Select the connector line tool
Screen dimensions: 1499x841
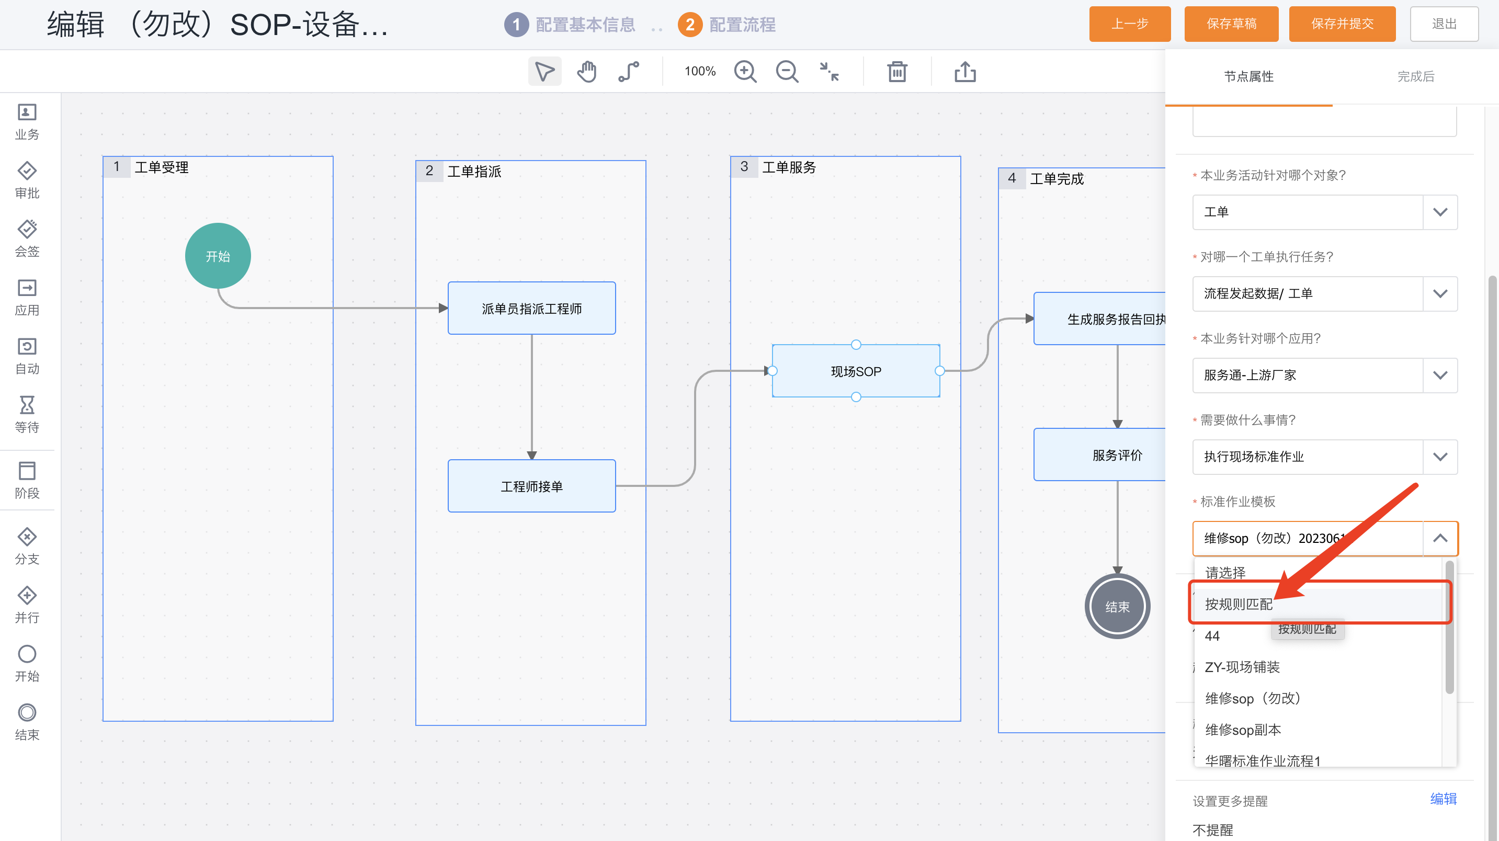pos(629,72)
